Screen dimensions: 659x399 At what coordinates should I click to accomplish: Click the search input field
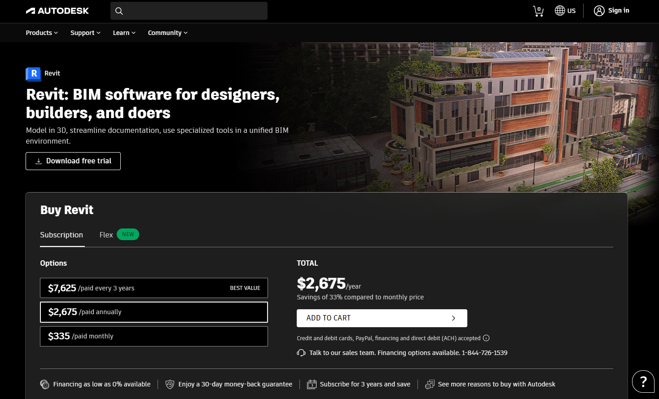click(189, 11)
